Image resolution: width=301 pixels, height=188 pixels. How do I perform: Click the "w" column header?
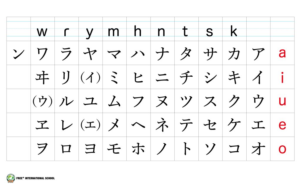pos(42,32)
